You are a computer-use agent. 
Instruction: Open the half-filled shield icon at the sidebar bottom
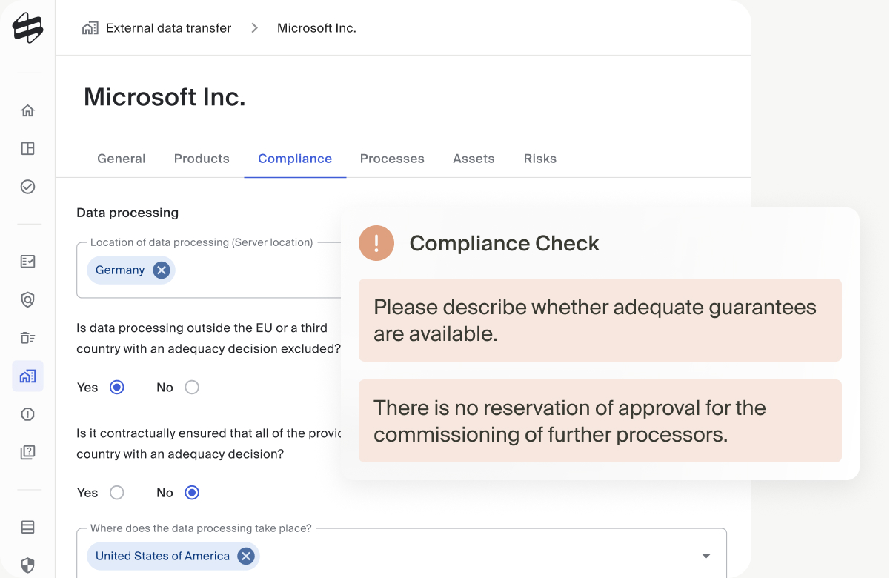pyautogui.click(x=27, y=565)
